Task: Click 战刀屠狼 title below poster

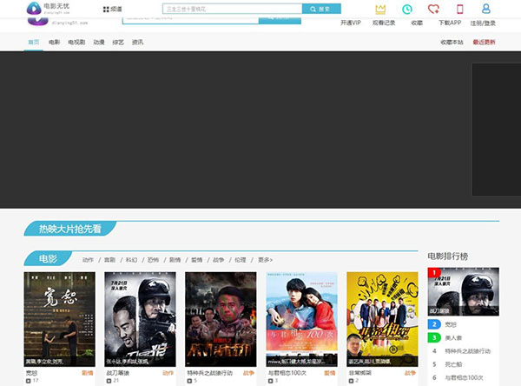Action: [117, 373]
